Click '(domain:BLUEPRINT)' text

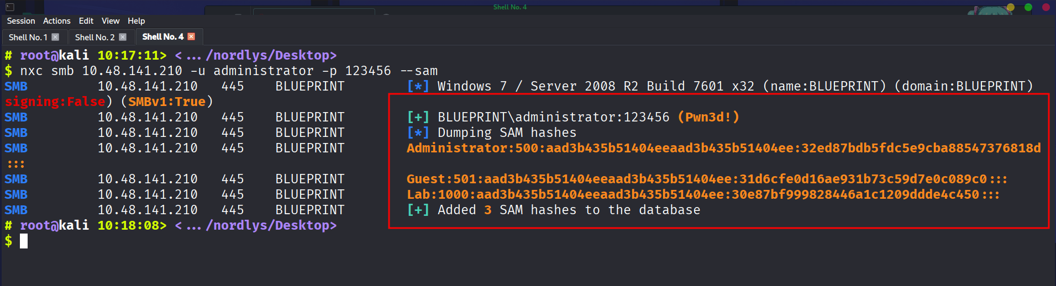[x=964, y=86]
